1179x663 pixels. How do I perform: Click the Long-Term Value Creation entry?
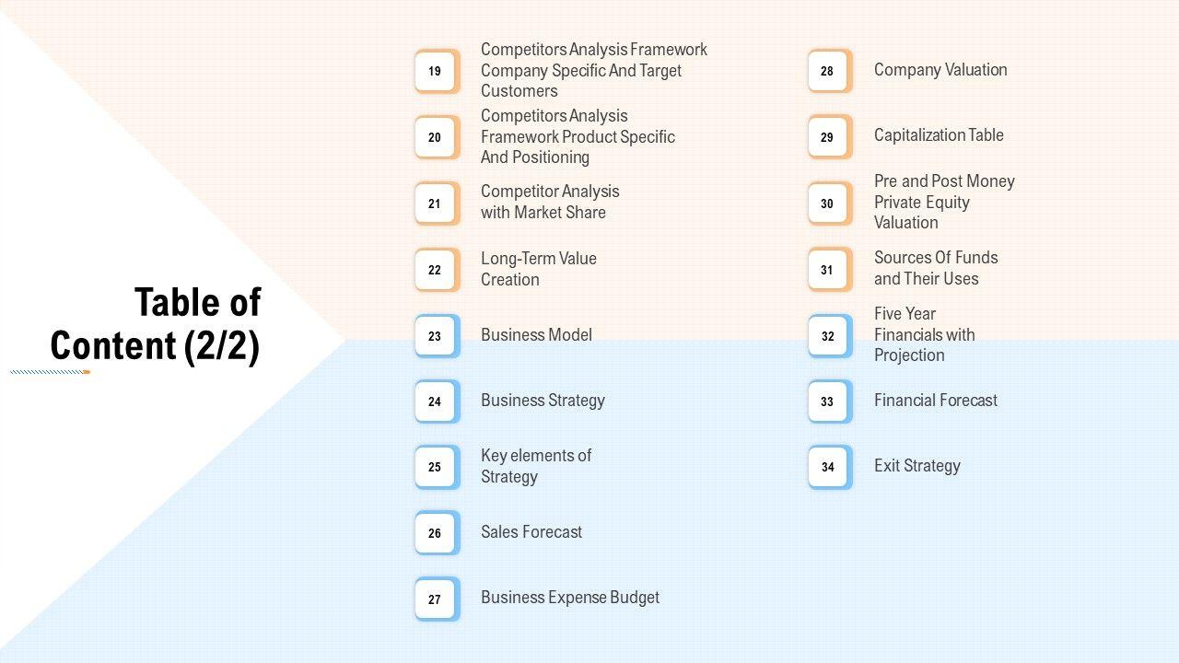(539, 269)
